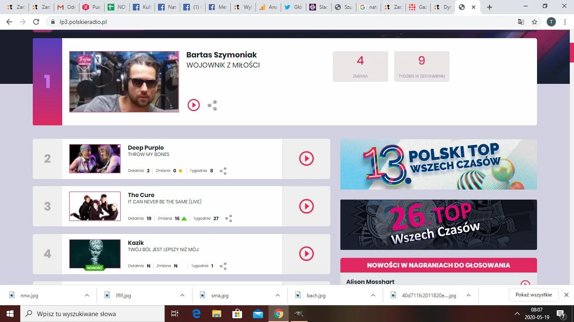
Task: Play Bartas Szymoniak's Wojownik z miłości
Action: coord(193,105)
